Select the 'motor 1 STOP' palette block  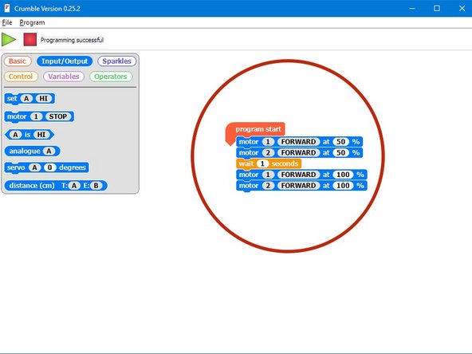(39, 116)
